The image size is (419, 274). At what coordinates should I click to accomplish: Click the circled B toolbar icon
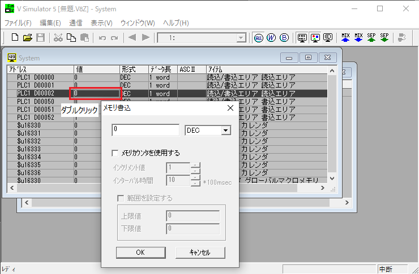tap(284, 38)
